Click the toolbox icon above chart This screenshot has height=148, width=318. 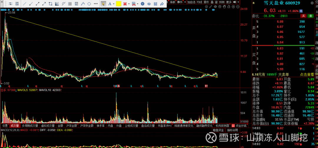pos(220,7)
